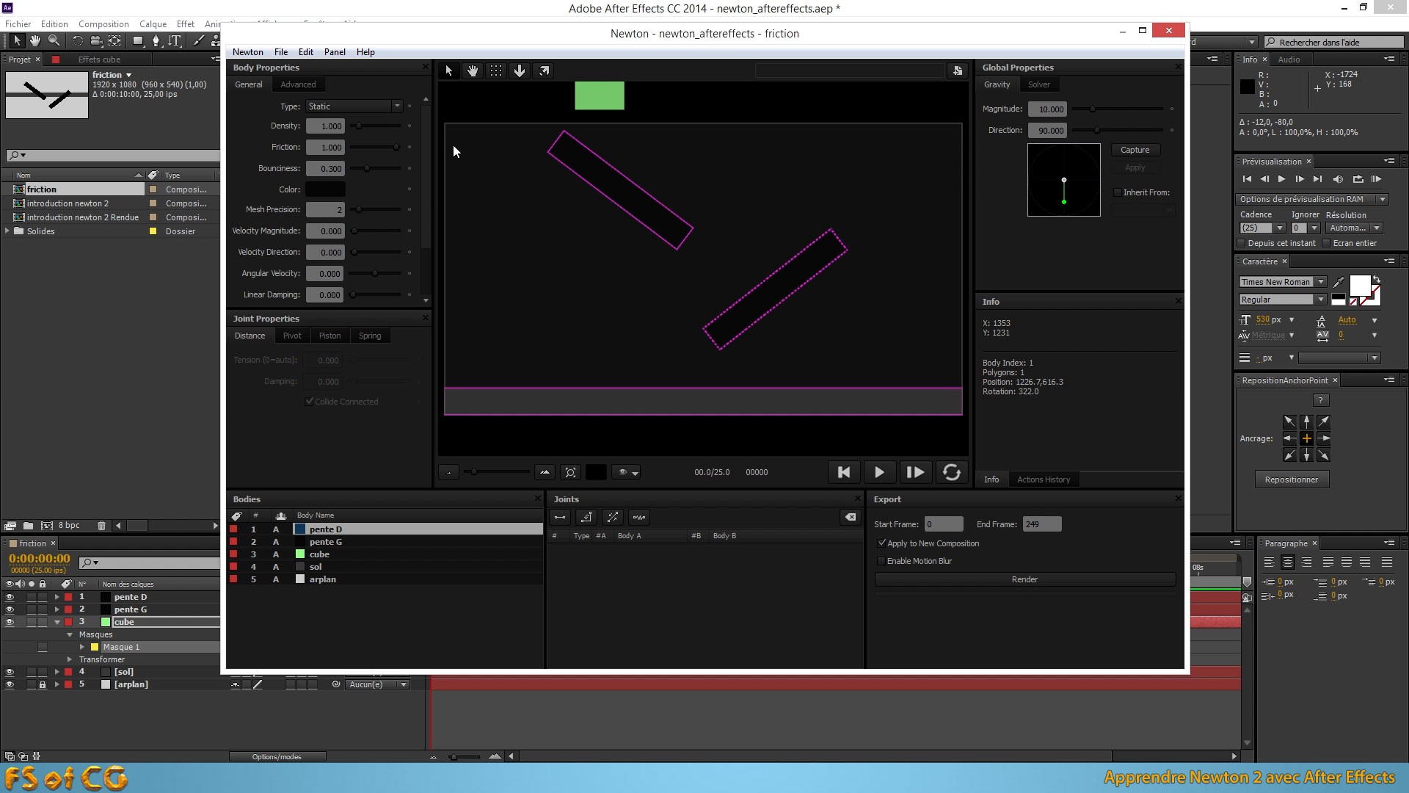Click the Reposition anchor point button
The image size is (1409, 793).
point(1290,479)
